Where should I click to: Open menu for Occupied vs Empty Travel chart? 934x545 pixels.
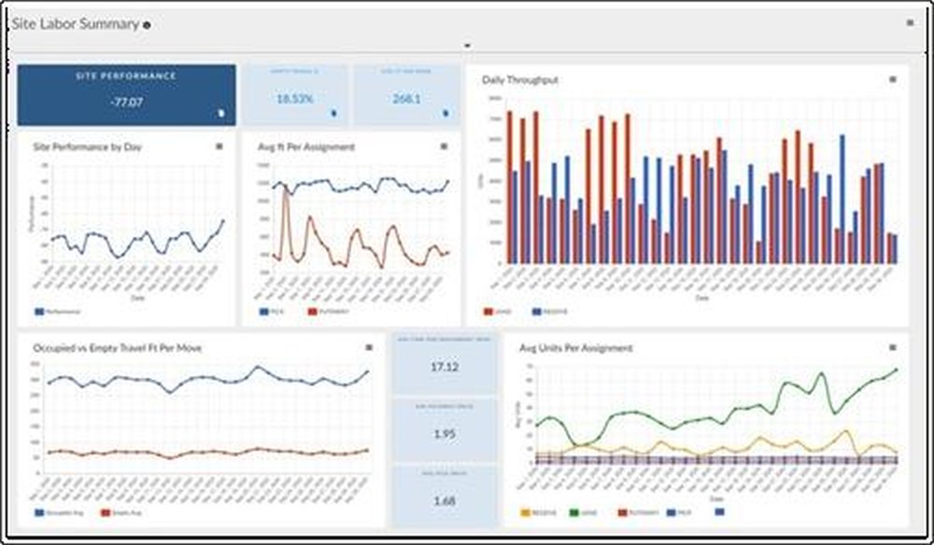pos(369,347)
